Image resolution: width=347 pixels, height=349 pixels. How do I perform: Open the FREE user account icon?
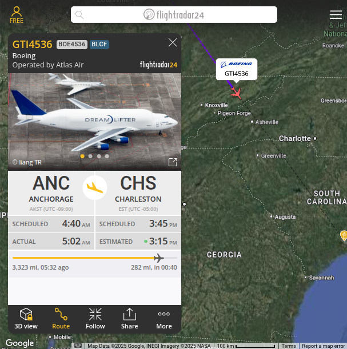coord(17,15)
